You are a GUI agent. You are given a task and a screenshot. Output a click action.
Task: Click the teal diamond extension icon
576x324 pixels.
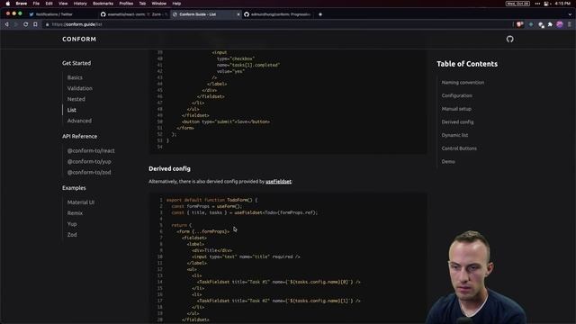pos(531,24)
